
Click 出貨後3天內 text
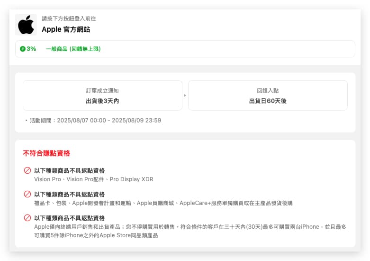[x=102, y=101]
